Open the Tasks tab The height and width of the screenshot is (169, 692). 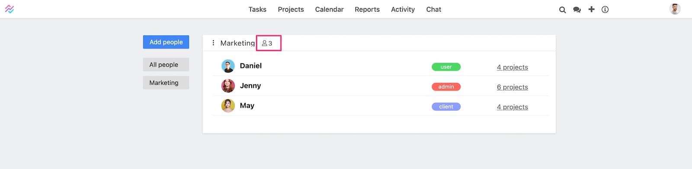(257, 10)
